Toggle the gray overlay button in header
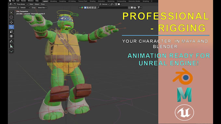Viewport: 221px width, 124px height. pos(116,4)
